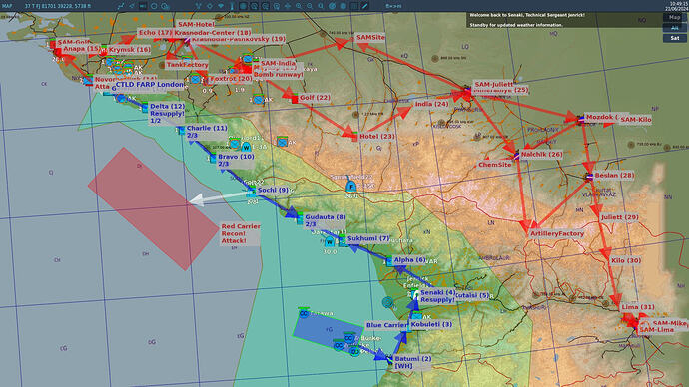The height and width of the screenshot is (387, 689).
Task: Click the Krymsk (16) label
Action: 129,50
